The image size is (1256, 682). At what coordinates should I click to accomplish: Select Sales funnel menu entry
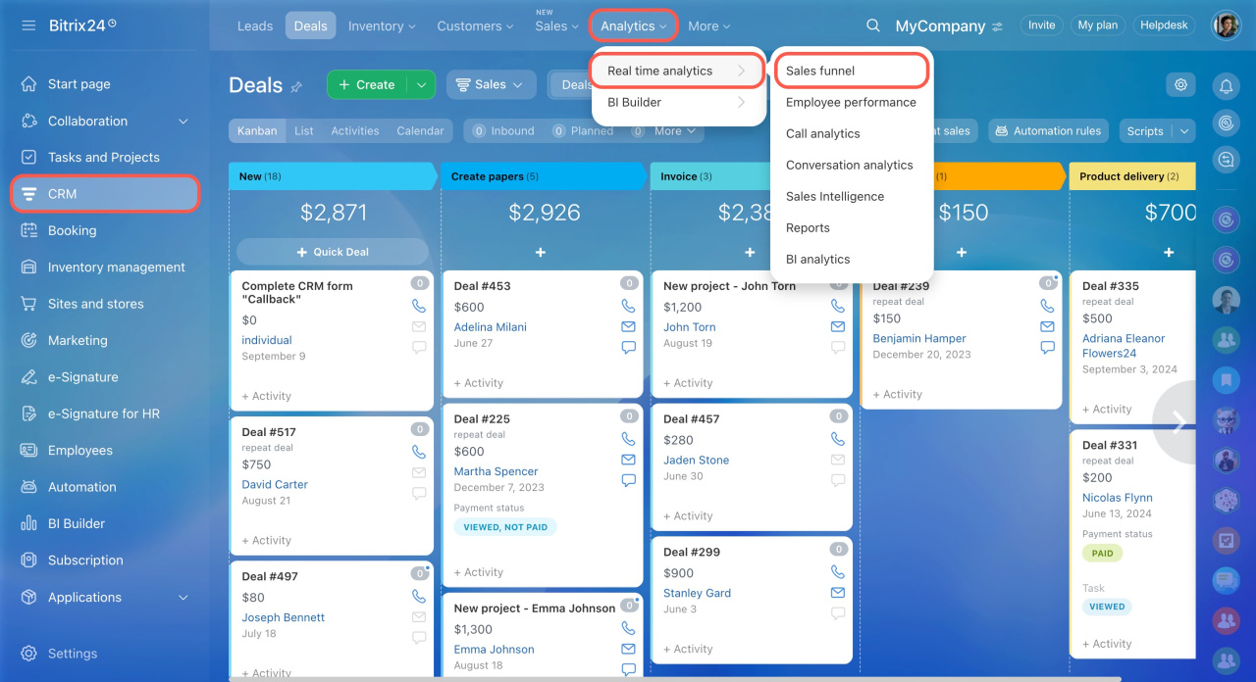point(851,71)
